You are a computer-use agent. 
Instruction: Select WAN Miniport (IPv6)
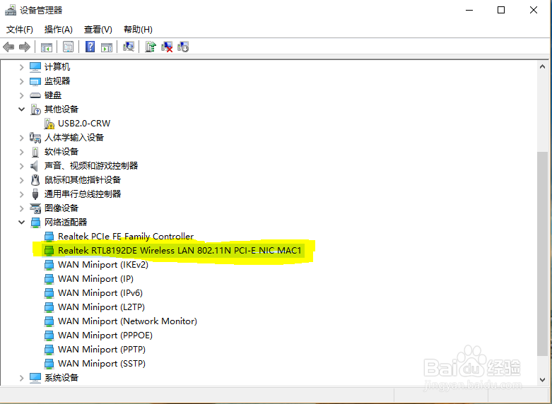[x=100, y=293]
